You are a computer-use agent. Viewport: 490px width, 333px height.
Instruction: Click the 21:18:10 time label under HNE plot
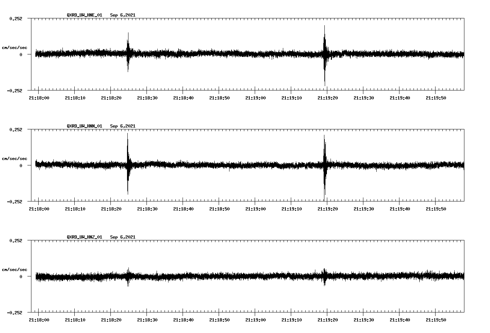pos(75,98)
